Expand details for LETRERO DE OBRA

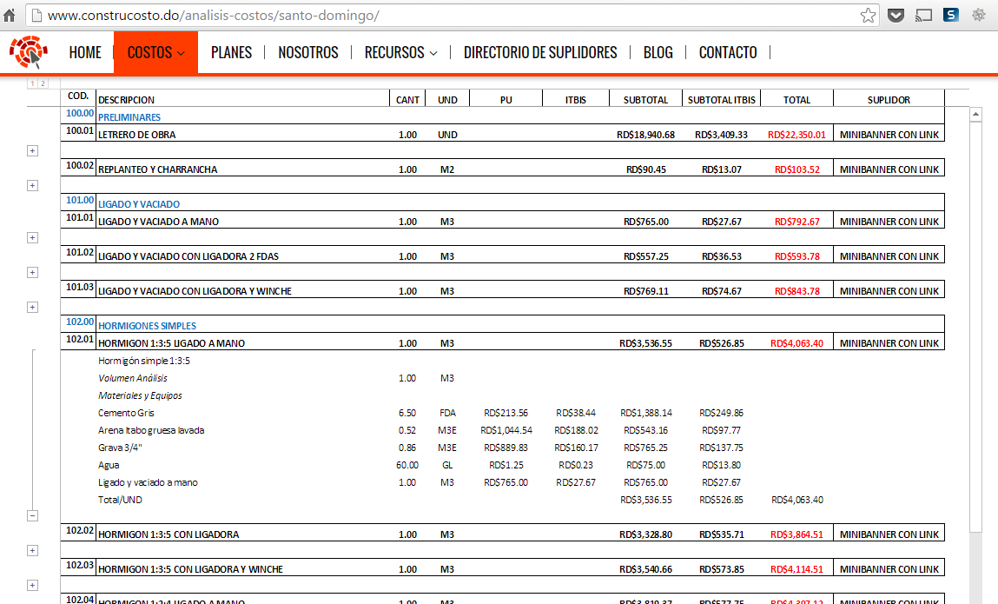click(x=32, y=151)
